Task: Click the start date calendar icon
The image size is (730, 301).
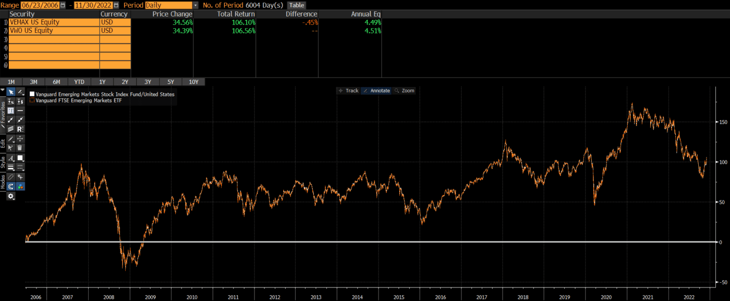Action: click(63, 5)
